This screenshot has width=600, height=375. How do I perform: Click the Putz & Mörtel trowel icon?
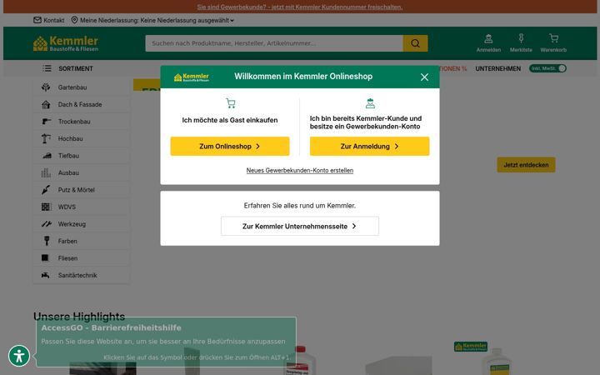point(46,190)
